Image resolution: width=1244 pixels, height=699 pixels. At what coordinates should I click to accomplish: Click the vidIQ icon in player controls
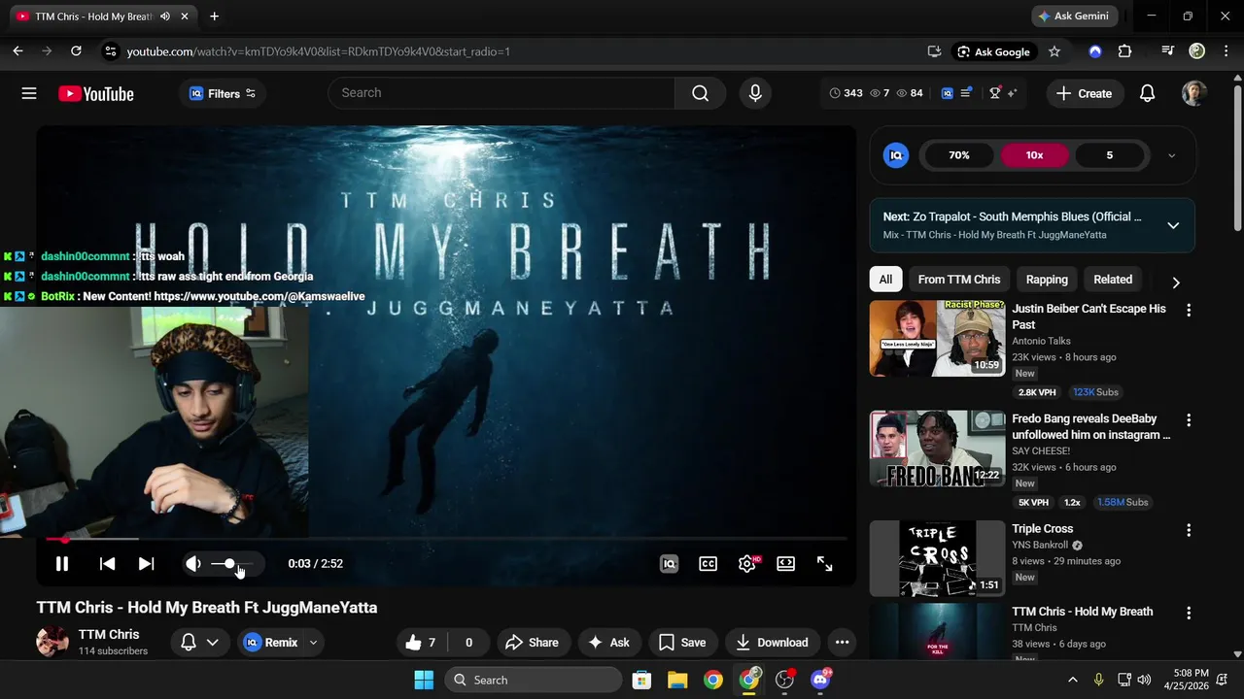[669, 563]
